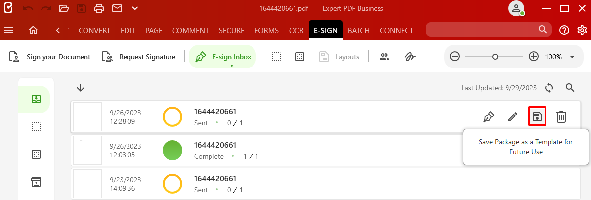Click the ribbon search magnifier icon
591x200 pixels.
click(543, 30)
